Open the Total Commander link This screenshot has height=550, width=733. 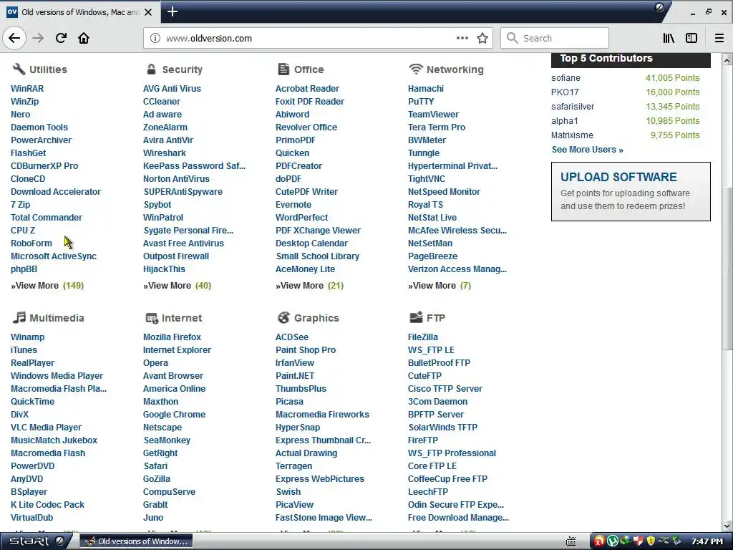47,218
